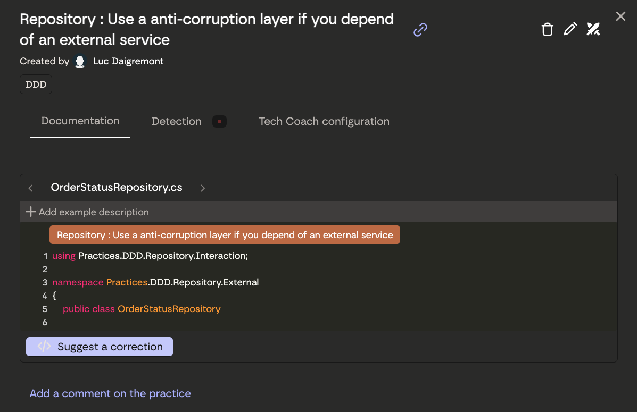Copy the practice link via chain icon

tap(420, 30)
